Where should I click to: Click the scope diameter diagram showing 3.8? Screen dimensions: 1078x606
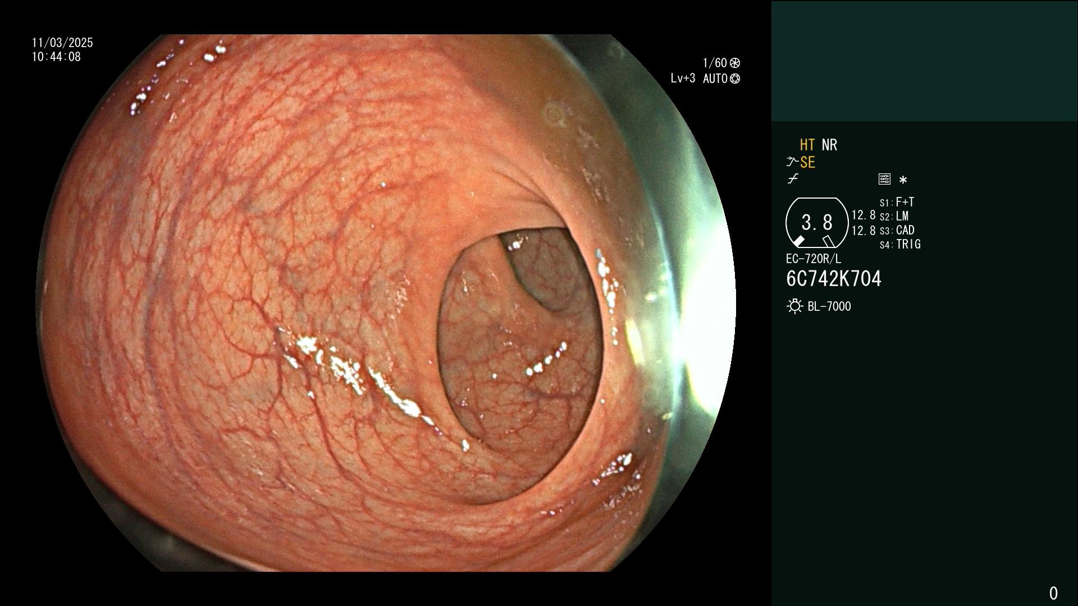pyautogui.click(x=817, y=223)
